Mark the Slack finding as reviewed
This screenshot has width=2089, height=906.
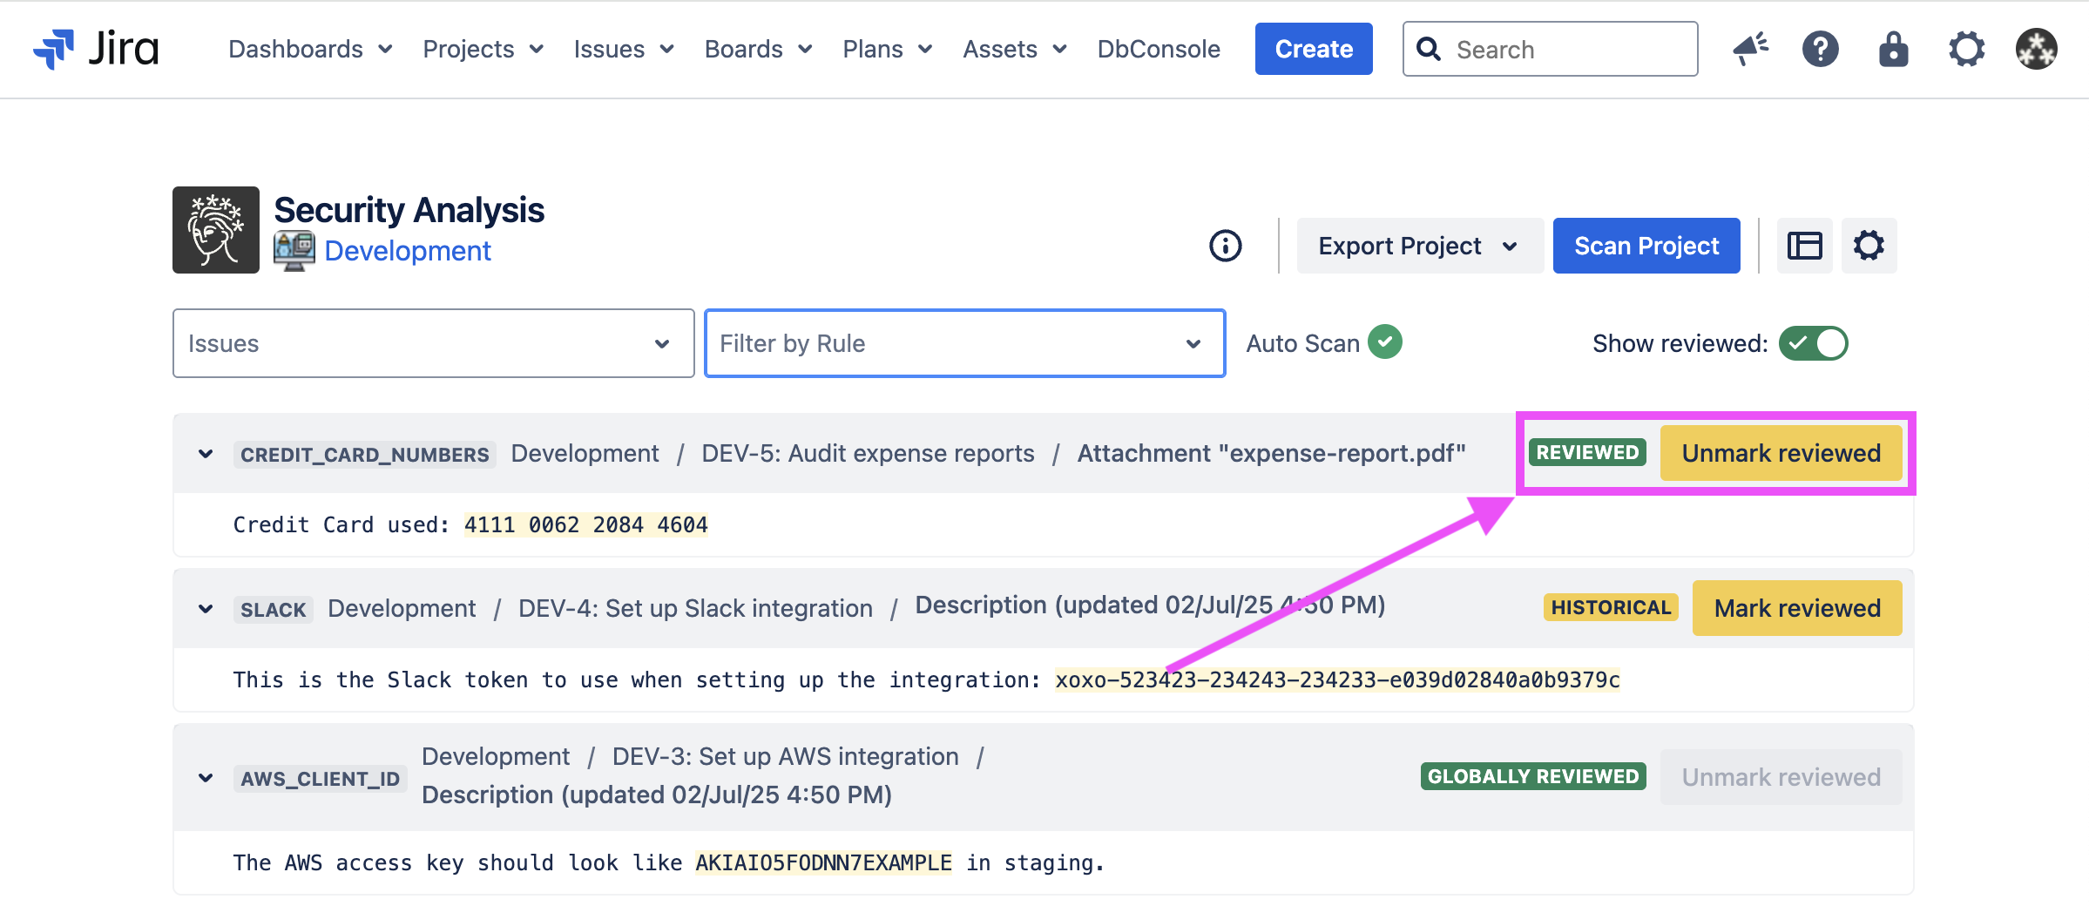pos(1796,608)
